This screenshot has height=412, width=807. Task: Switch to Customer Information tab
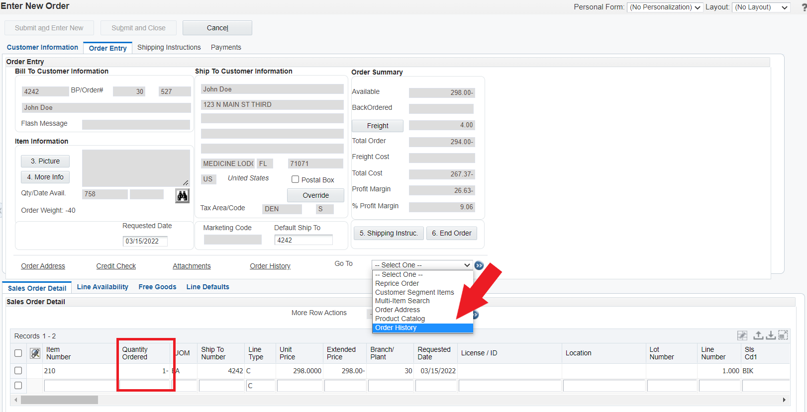click(x=42, y=47)
